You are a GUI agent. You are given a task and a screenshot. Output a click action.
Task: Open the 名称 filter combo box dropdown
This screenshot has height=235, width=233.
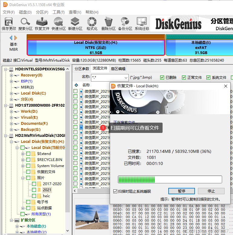pyautogui.click(x=126, y=78)
